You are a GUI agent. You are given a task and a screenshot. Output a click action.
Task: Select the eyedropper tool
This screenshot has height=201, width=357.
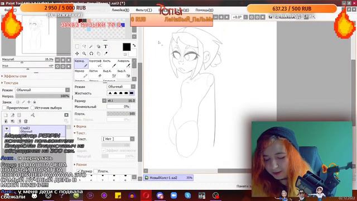pyautogui.click(x=105, y=54)
